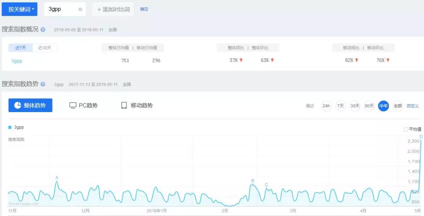Click help icon beside 搜索指数趋势
Image resolution: width=424 pixels, height=216 pixels.
pyautogui.click(x=43, y=84)
